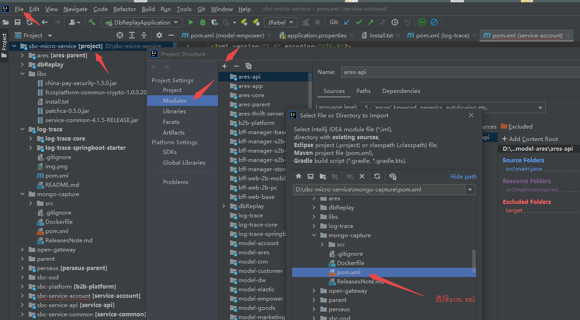Click the import dialog file tree scrollbar
This screenshot has width=580, height=320.
[x=474, y=261]
